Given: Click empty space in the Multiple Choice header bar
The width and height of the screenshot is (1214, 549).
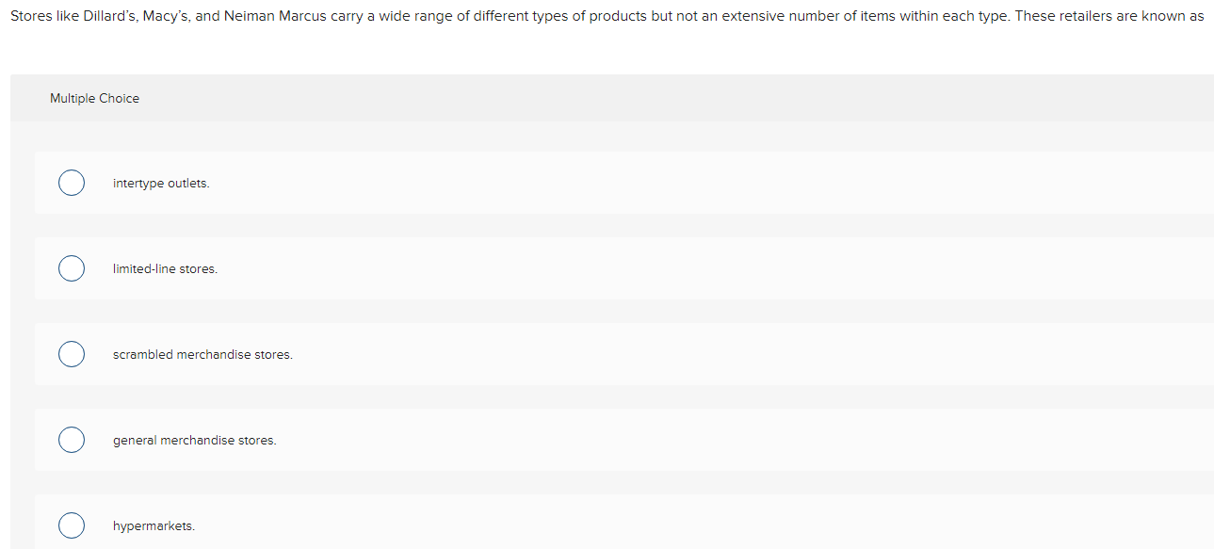Looking at the screenshot, I should (659, 98).
